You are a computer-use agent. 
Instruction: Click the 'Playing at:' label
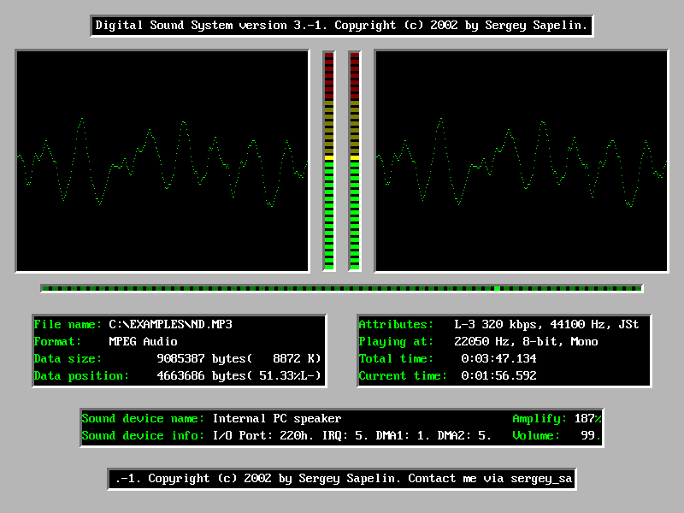[x=396, y=341]
